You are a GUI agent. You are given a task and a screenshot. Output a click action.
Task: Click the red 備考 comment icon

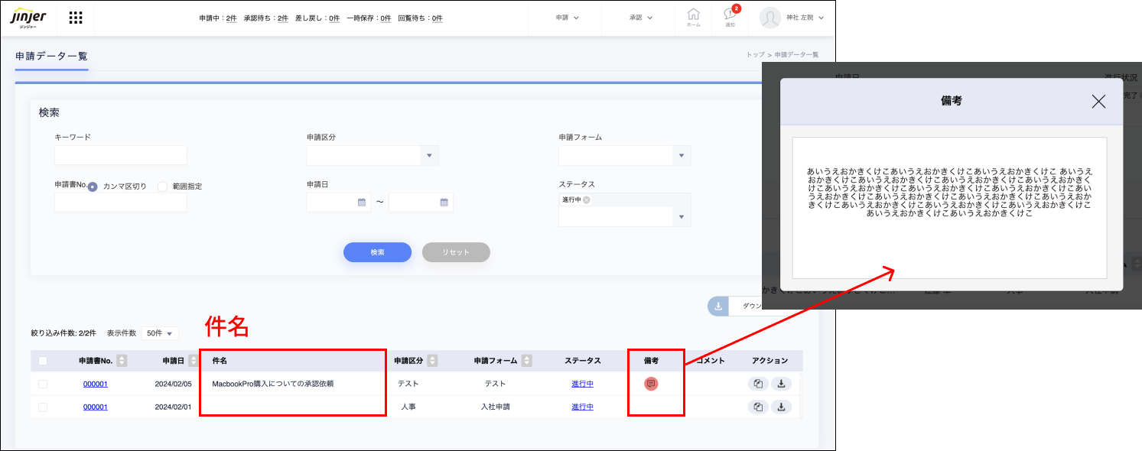(x=651, y=384)
